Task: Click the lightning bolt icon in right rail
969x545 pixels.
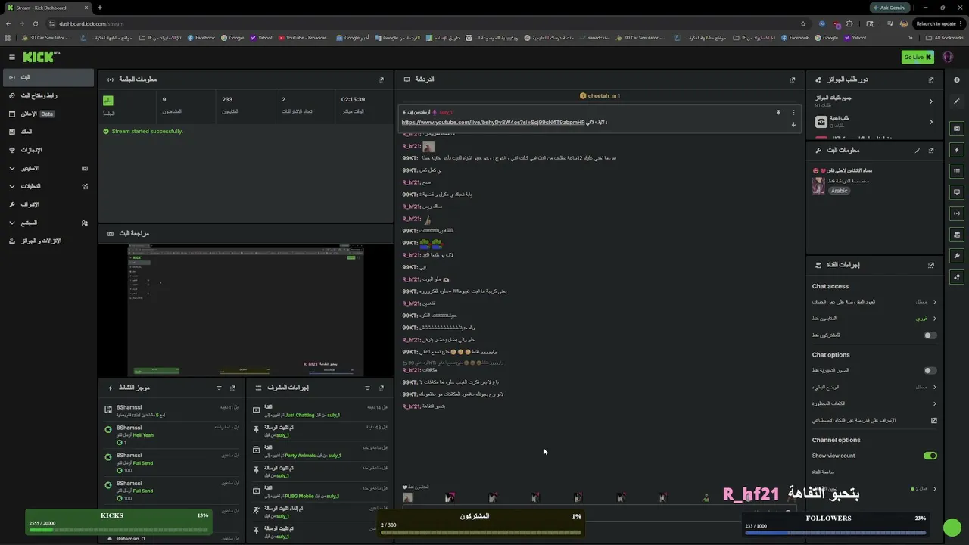Action: pos(957,150)
